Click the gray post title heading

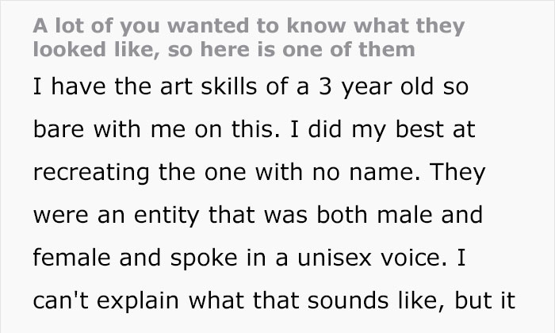pyautogui.click(x=248, y=37)
